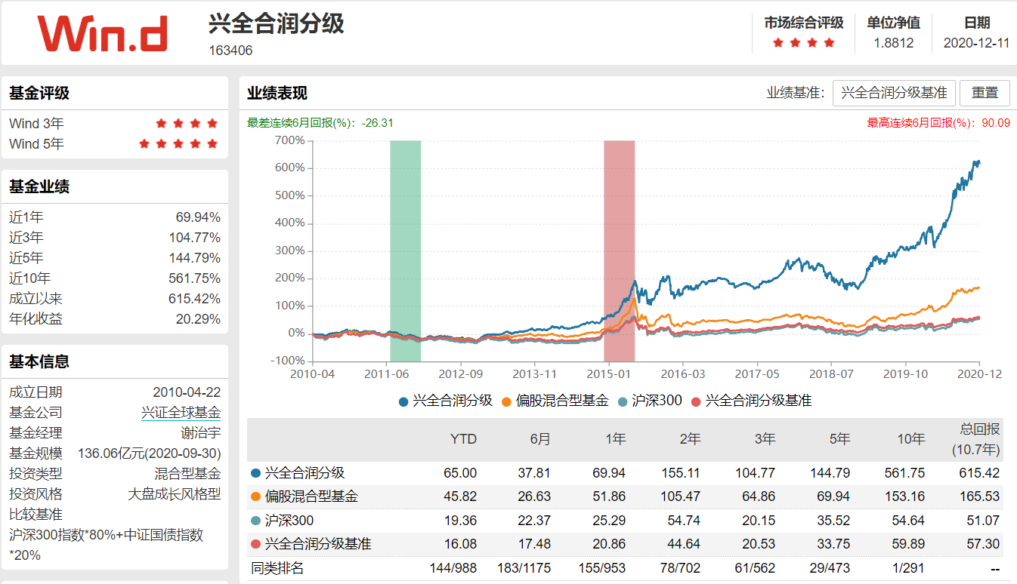
Task: Toggle 偏股混合型基金 series in chart legend
Action: (x=554, y=401)
